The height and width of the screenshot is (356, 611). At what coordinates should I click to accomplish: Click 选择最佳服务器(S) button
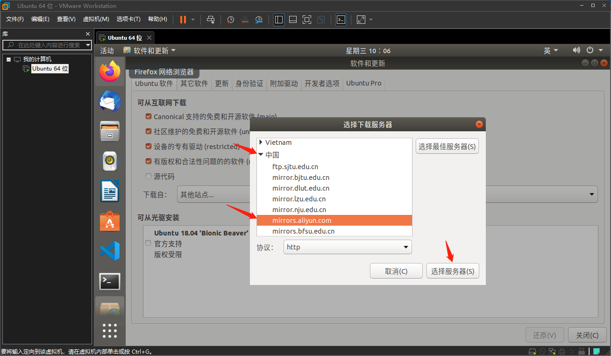447,146
